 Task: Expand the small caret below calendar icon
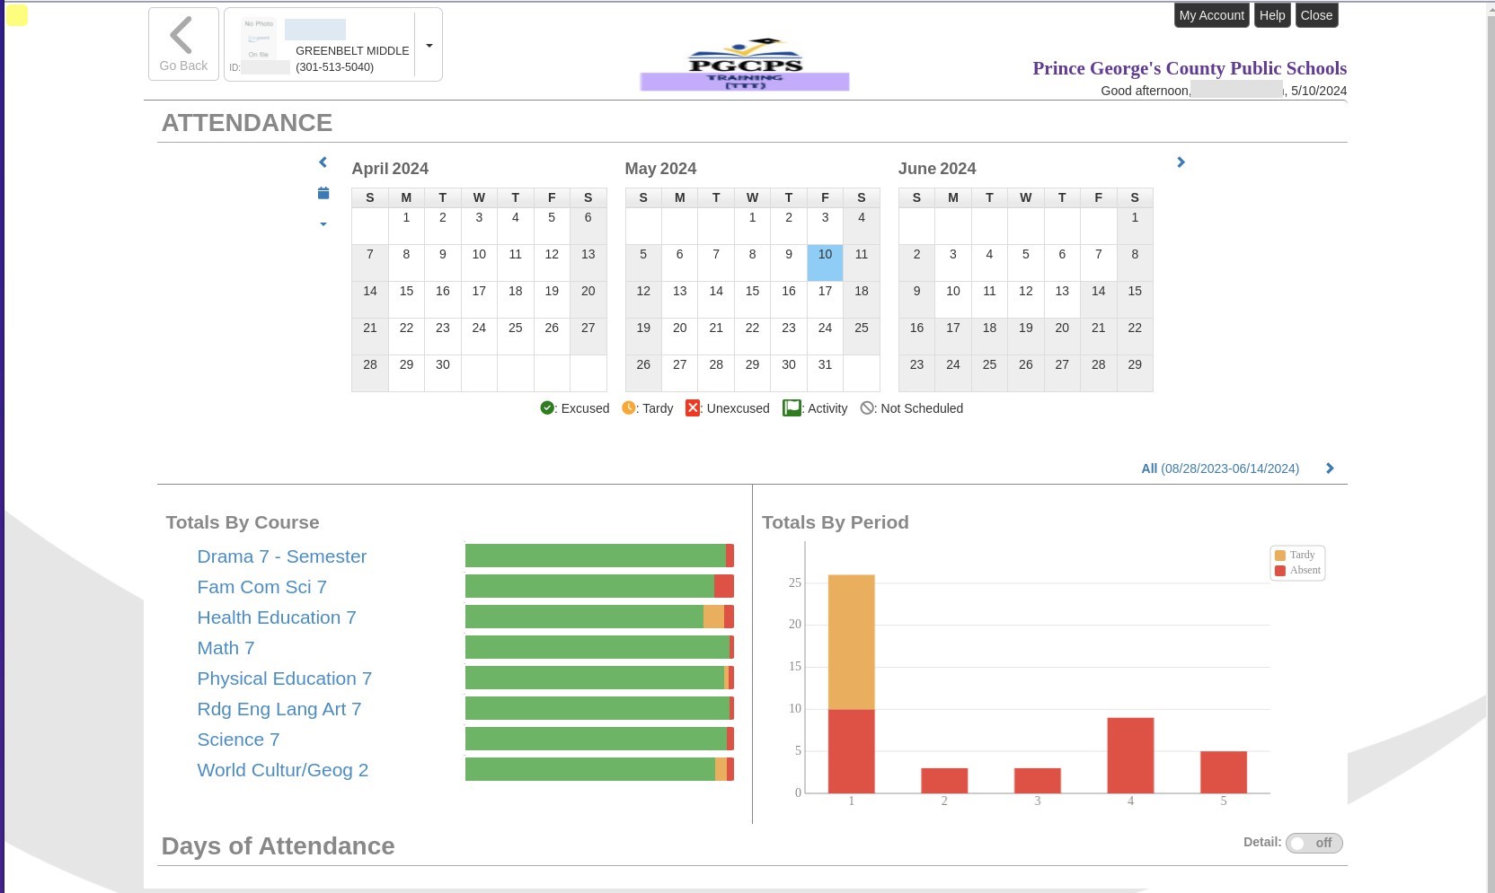tap(323, 224)
